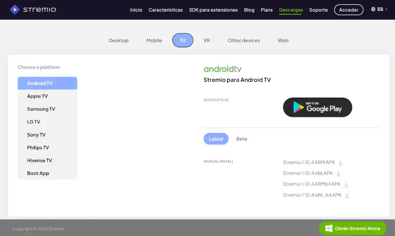This screenshot has width=395, height=236.
Task: Select LG TV platform
Action: click(47, 122)
